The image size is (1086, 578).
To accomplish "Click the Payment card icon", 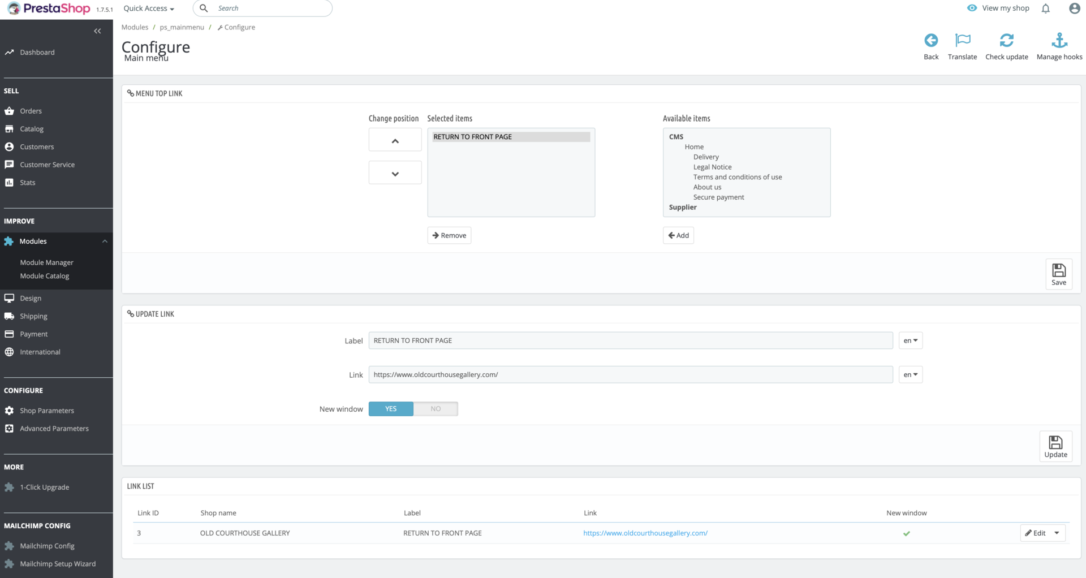I will point(9,334).
